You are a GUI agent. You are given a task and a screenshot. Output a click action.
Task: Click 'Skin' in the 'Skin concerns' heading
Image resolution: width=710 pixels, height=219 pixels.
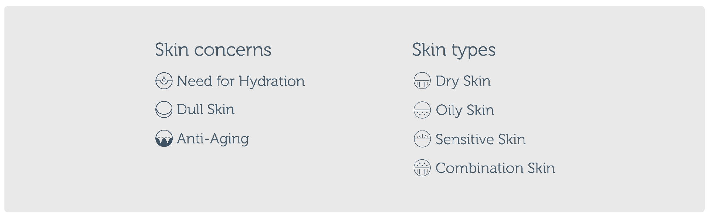172,50
